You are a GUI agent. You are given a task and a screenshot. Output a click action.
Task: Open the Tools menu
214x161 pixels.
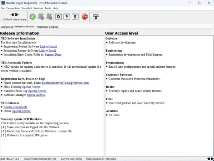[x=48, y=8]
